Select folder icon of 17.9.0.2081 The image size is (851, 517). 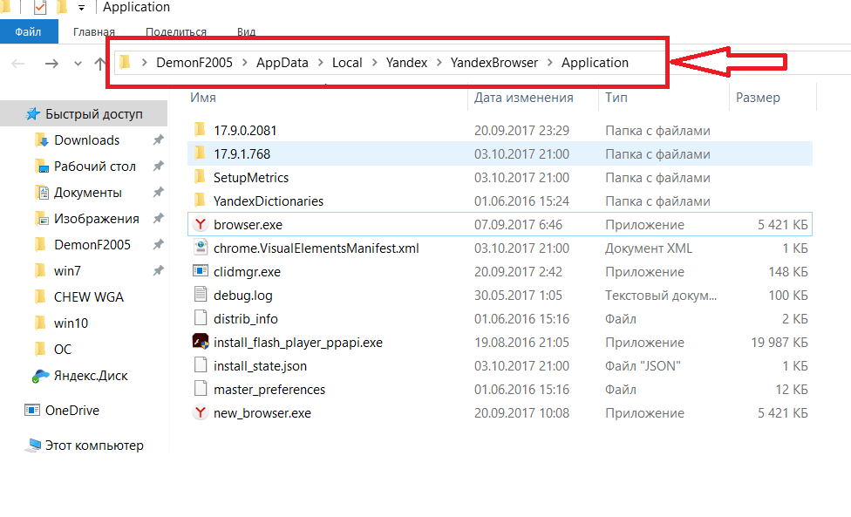click(x=200, y=130)
